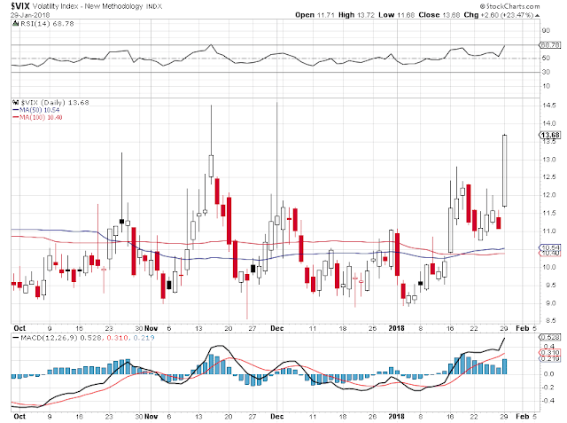Screen dimensions: 567x423
Task: Click the candlestick icon before $VIX (Daily)
Action: tap(16, 102)
